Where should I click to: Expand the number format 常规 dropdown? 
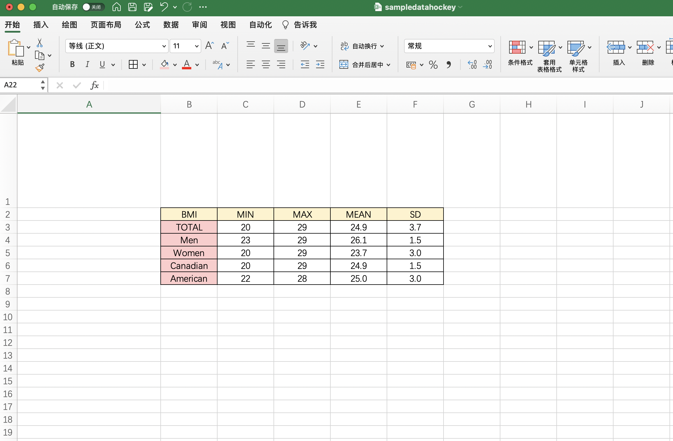click(x=490, y=46)
